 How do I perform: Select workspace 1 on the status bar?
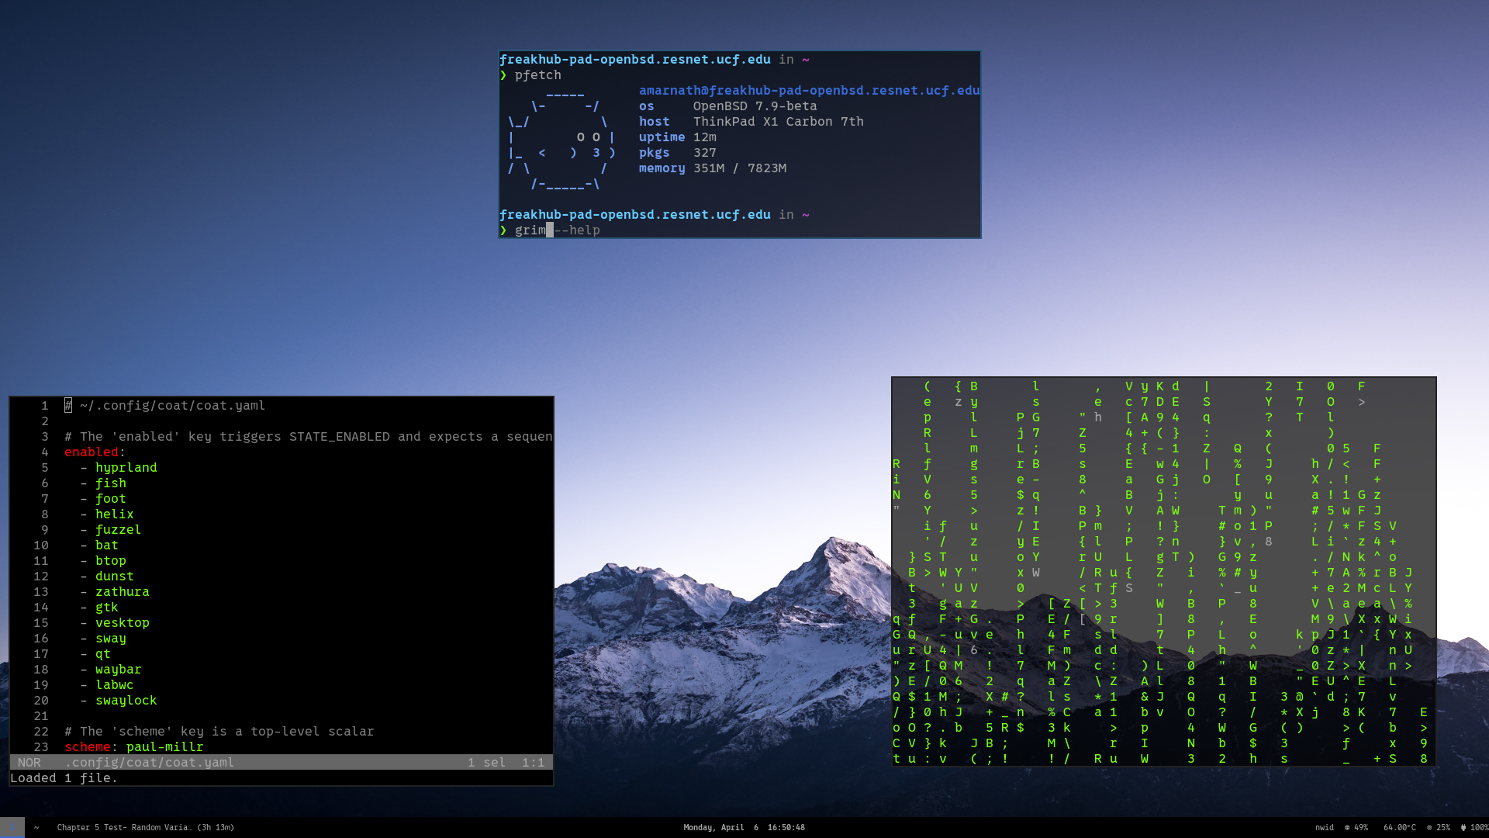(12, 827)
